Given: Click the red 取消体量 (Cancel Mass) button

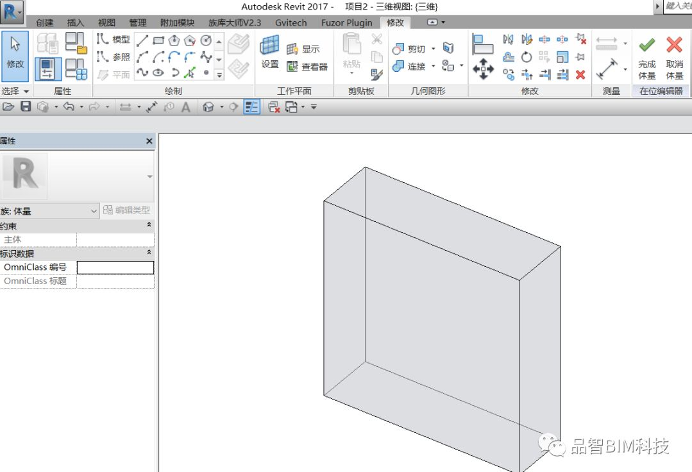Looking at the screenshot, I should point(674,46).
